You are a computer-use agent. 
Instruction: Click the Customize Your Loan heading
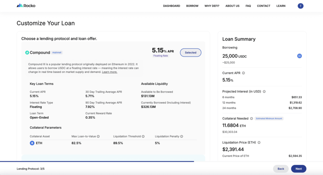(46, 23)
